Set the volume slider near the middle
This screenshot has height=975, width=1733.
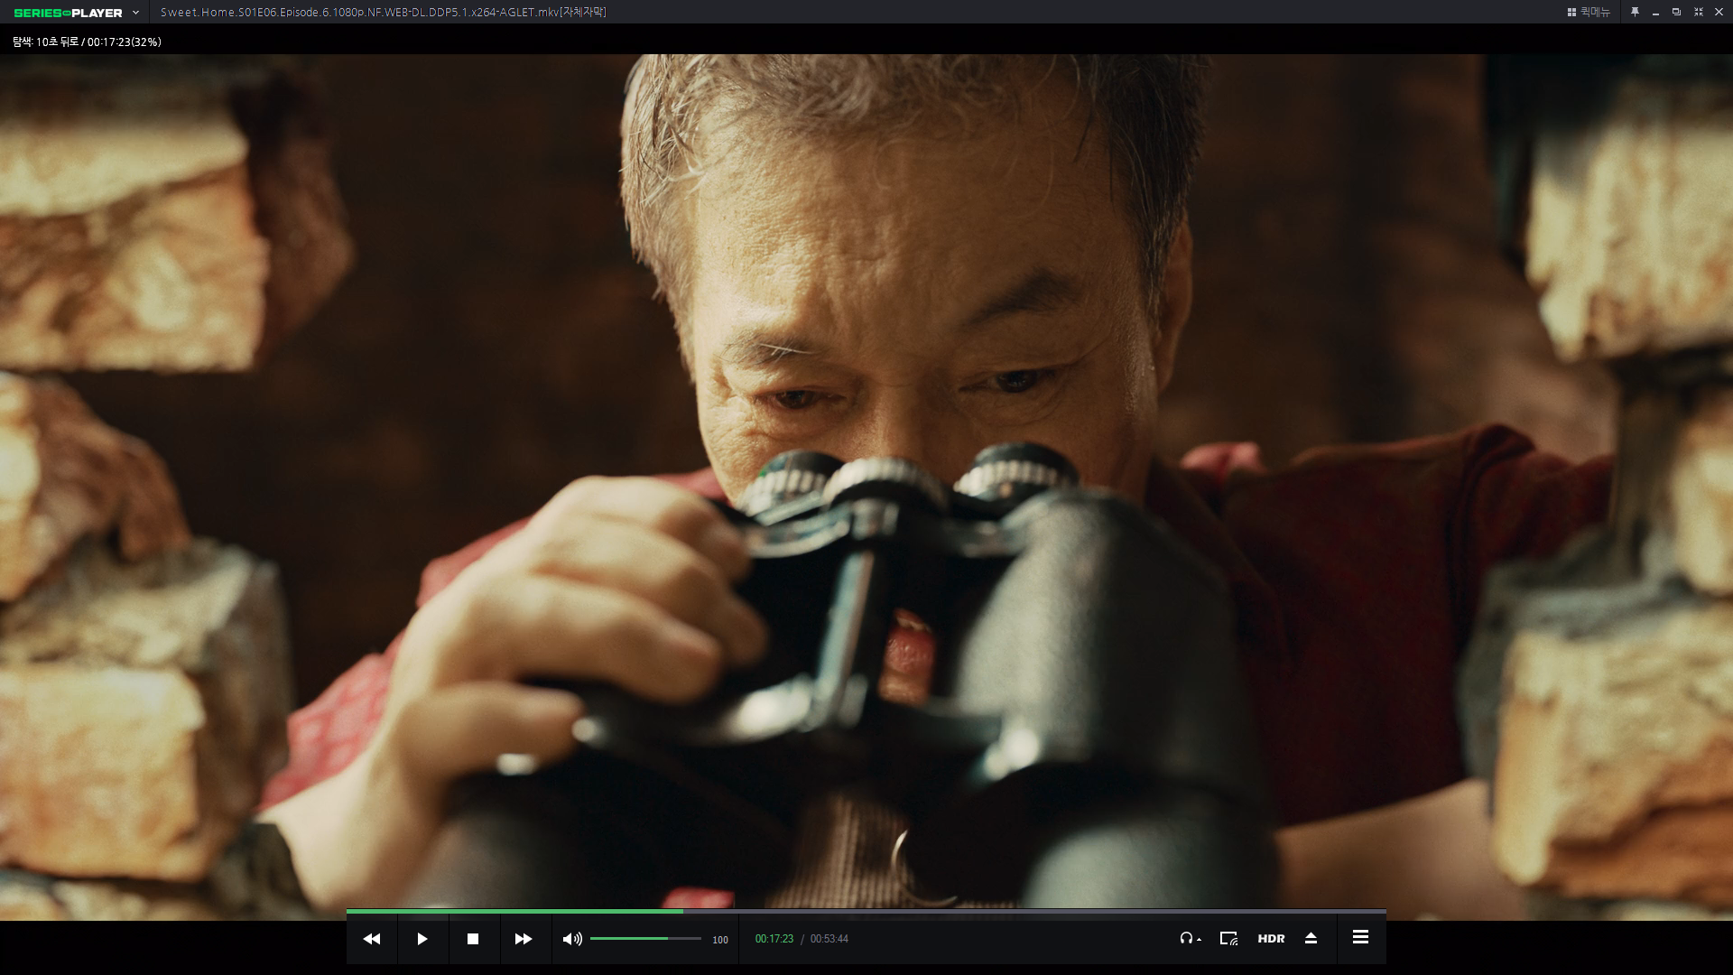click(x=645, y=939)
